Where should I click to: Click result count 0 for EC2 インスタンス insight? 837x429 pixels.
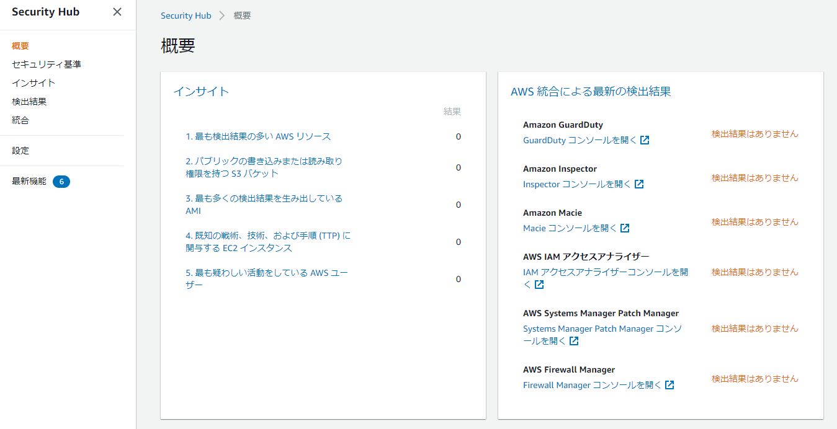pyautogui.click(x=459, y=242)
